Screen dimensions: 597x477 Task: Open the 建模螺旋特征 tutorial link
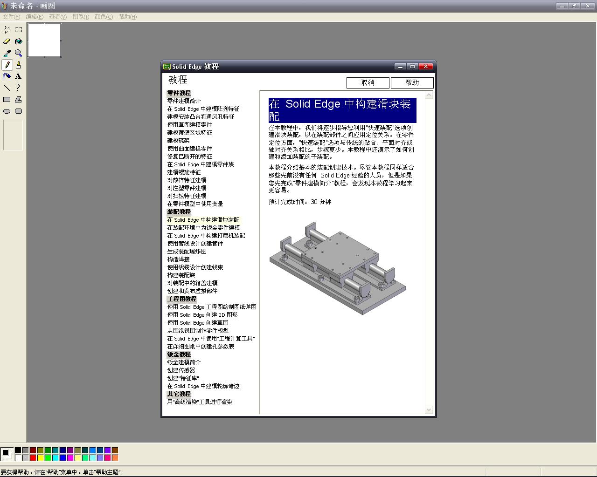tap(184, 172)
